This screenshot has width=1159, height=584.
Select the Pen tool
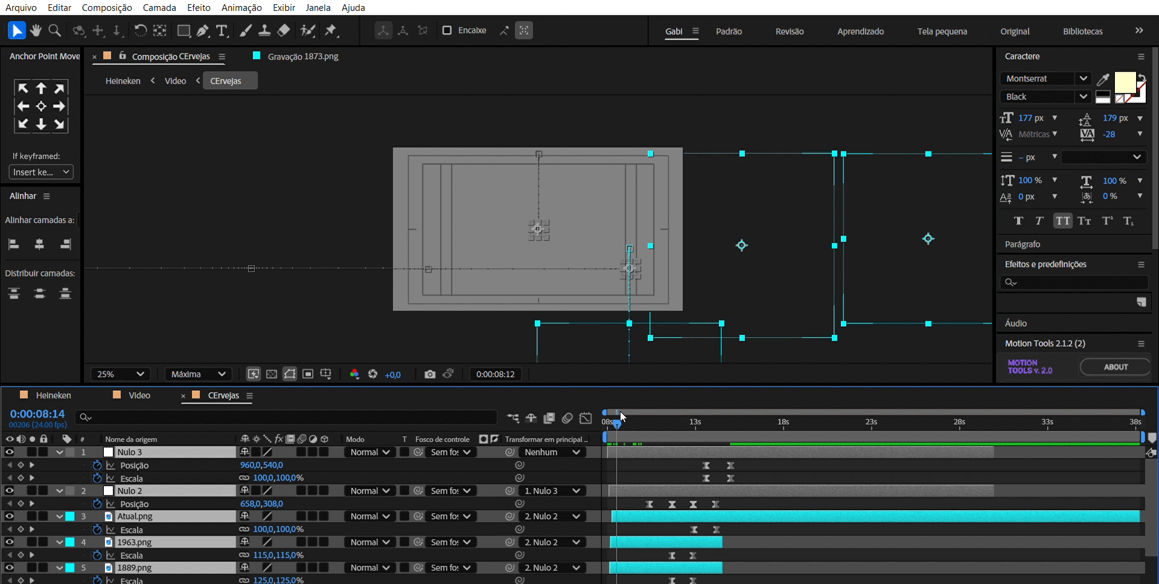coord(203,30)
